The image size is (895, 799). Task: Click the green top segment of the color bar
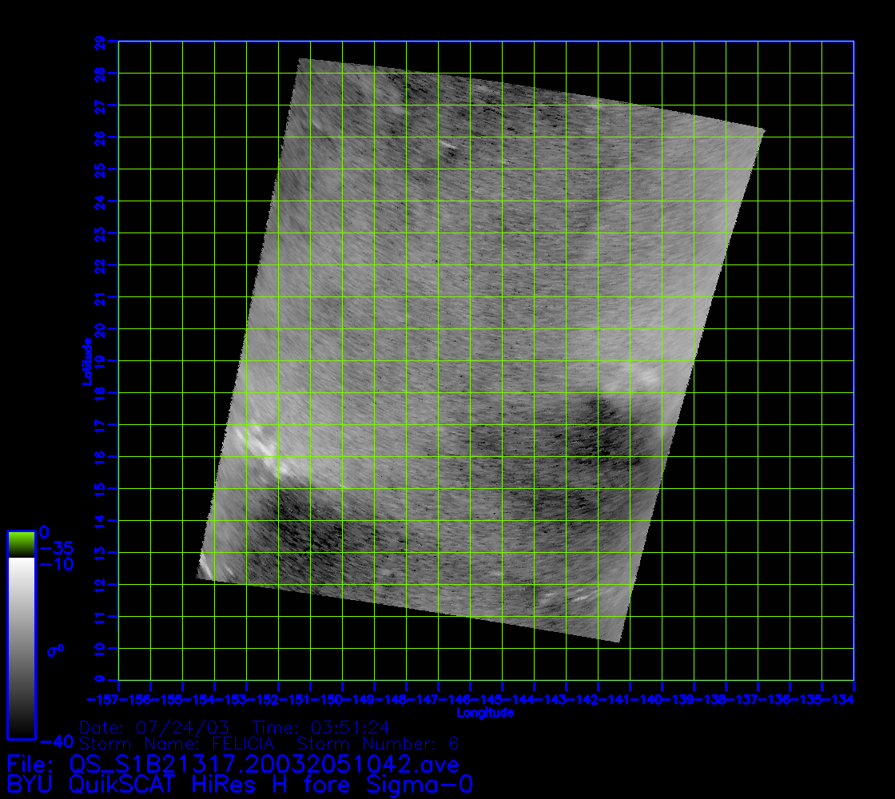click(21, 543)
